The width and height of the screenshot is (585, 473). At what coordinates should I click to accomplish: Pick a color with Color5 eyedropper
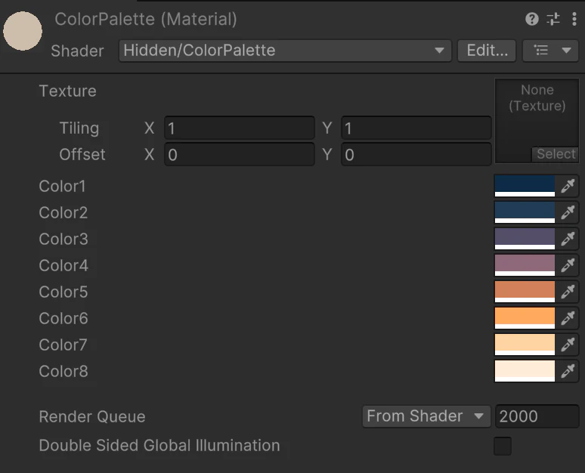point(567,292)
